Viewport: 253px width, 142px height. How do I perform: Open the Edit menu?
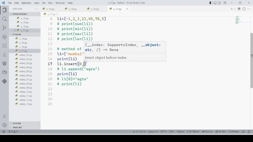coord(17,3)
